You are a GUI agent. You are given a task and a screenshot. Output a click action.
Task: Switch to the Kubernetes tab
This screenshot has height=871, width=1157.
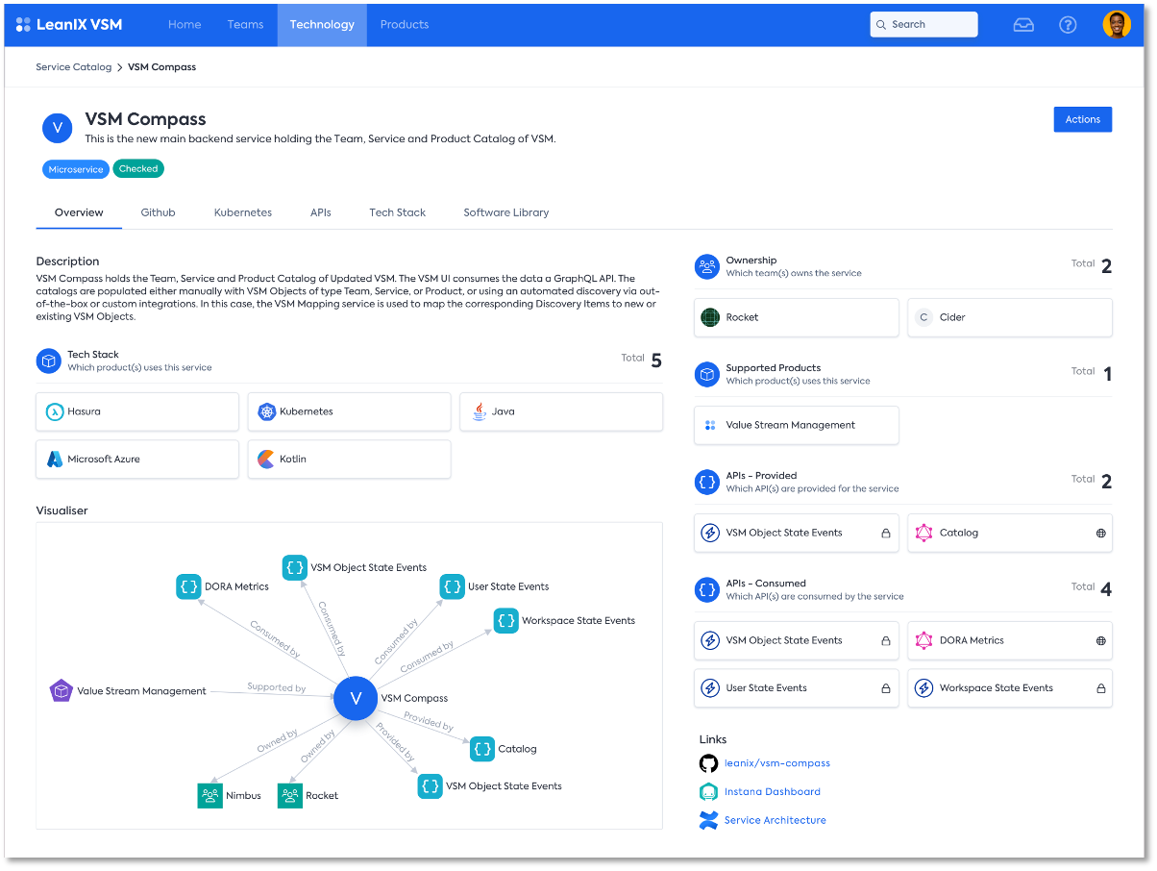pos(243,212)
